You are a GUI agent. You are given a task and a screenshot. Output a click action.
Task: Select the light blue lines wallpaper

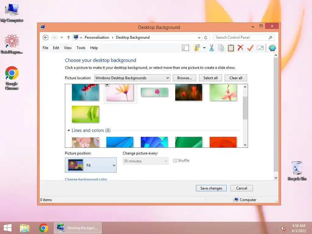pyautogui.click(x=120, y=142)
